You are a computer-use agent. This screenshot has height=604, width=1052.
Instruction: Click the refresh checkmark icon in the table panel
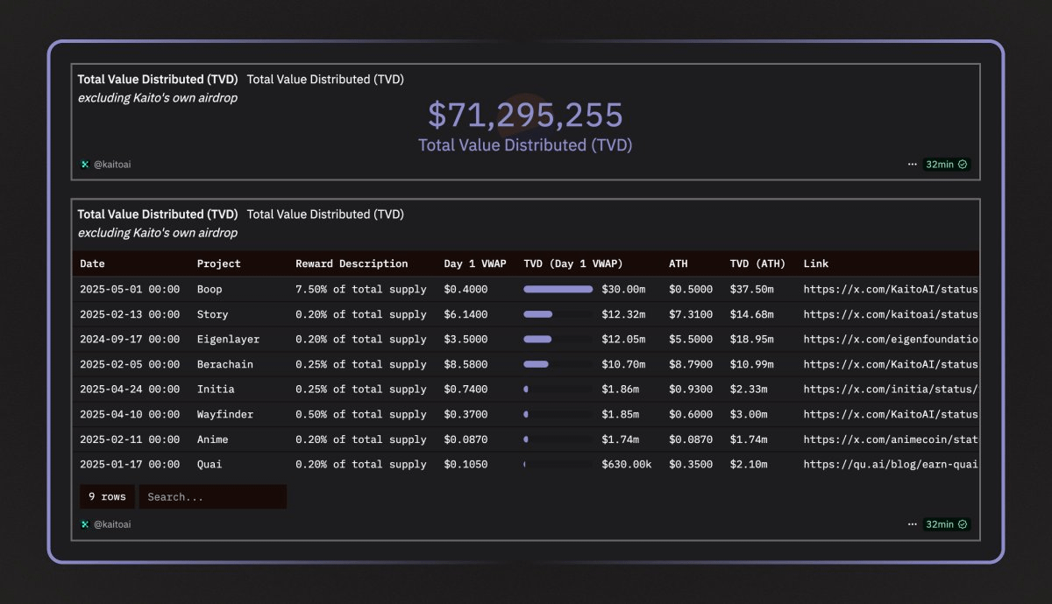click(963, 524)
